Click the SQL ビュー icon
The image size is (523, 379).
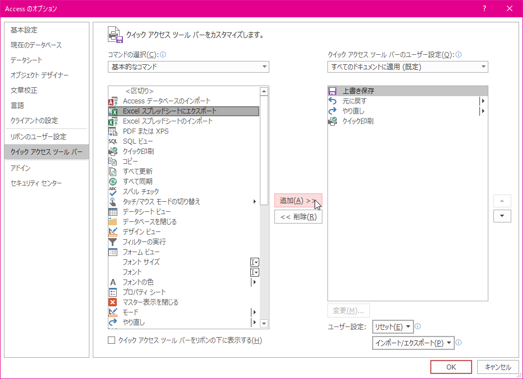[113, 141]
